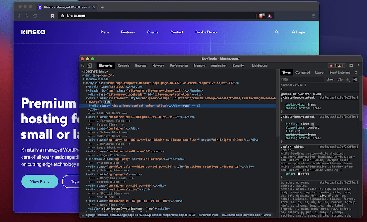Show more Styles sidebar tabs via chevron
Viewport: 367px width, 222px height.
tap(356, 73)
